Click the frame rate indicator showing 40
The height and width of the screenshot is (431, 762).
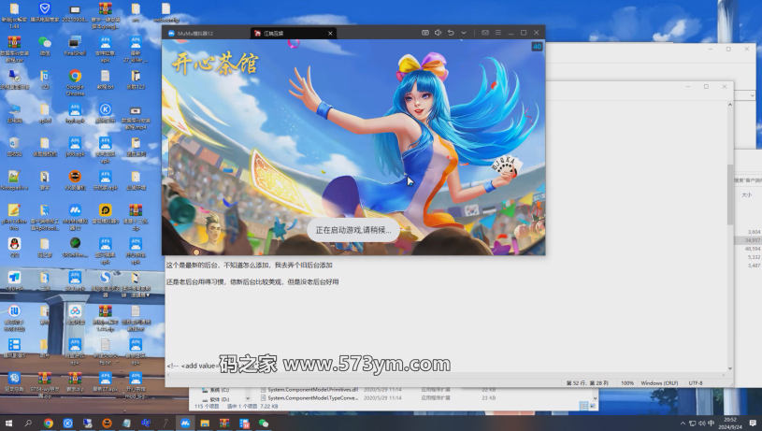click(x=537, y=47)
